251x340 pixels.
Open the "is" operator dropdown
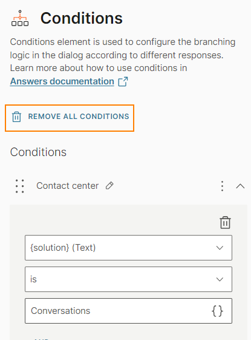click(128, 279)
